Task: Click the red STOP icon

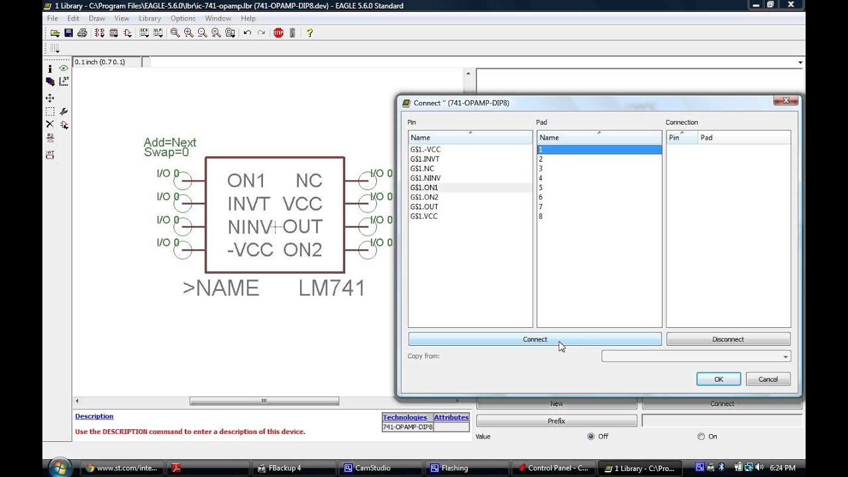Action: pos(278,32)
